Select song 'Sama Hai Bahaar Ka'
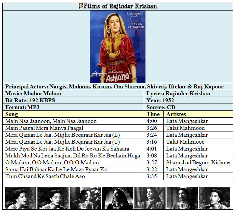The height and width of the screenshot is (212, 235). 56,169
